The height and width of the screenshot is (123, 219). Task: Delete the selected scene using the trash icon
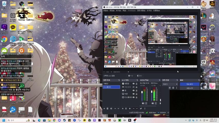pyautogui.click(x=108, y=108)
